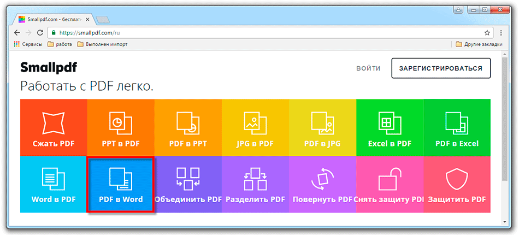519x235 pixels.
Task: Open the Protect PDF (Защитить PDF) tool
Action: click(457, 184)
